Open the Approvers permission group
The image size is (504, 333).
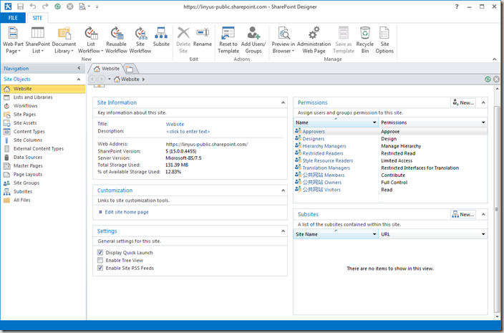314,132
